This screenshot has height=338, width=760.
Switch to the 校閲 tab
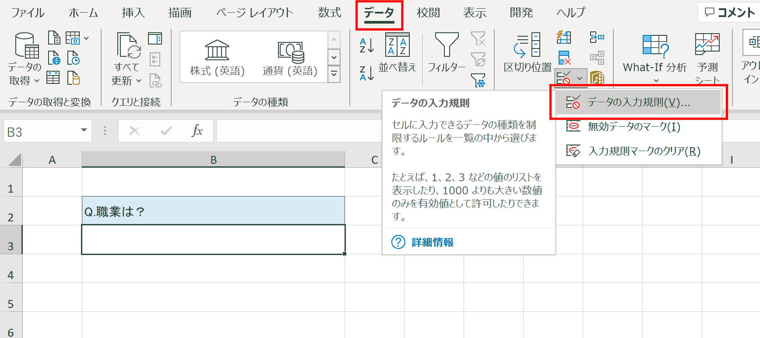(428, 13)
